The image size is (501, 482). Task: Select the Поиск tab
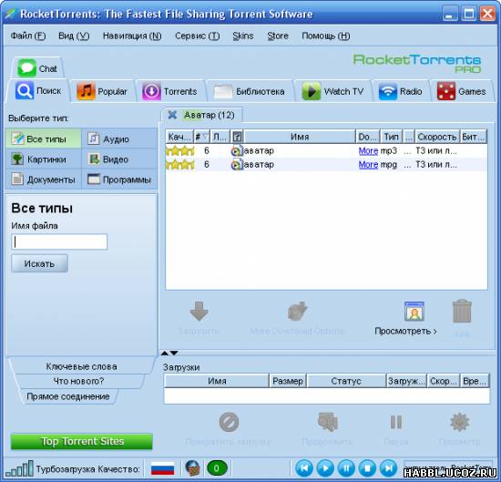(38, 91)
